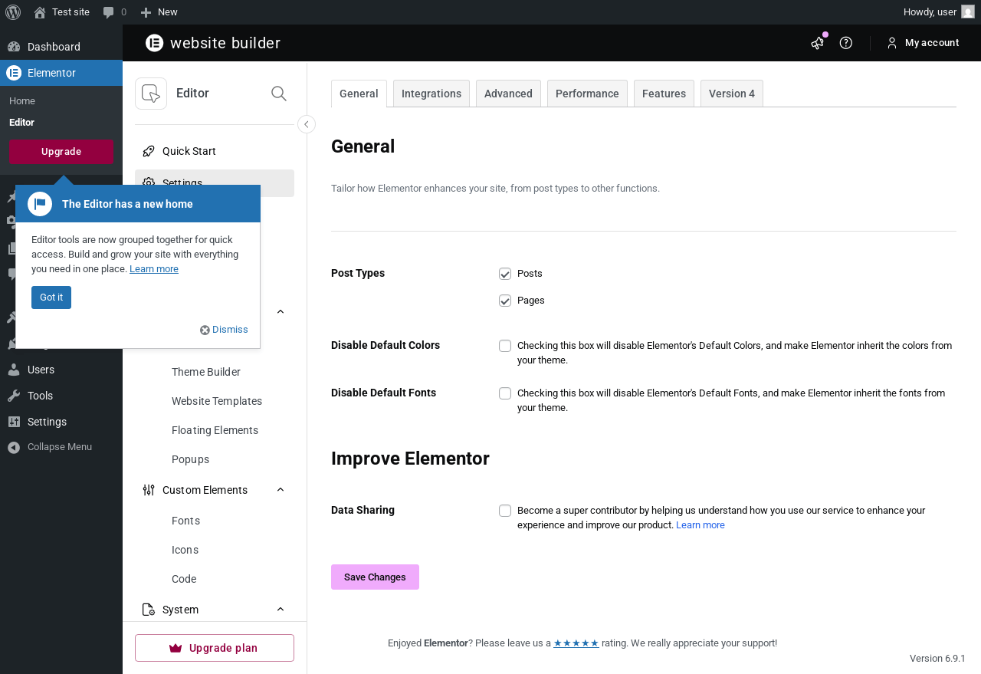Viewport: 981px width, 674px height.
Task: Click the My account link
Action: point(932,43)
